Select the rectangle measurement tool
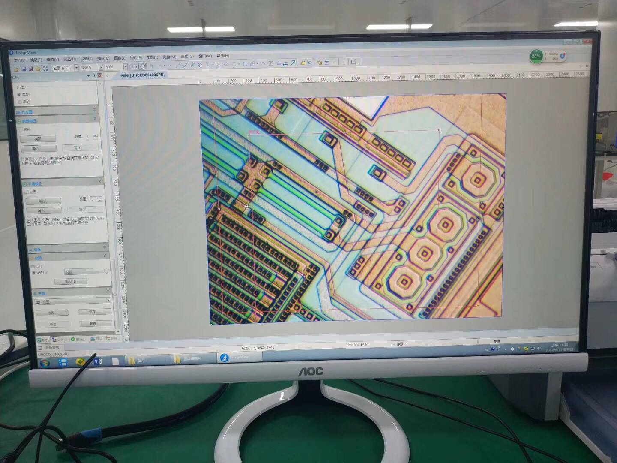The height and width of the screenshot is (463, 617). 219,64
